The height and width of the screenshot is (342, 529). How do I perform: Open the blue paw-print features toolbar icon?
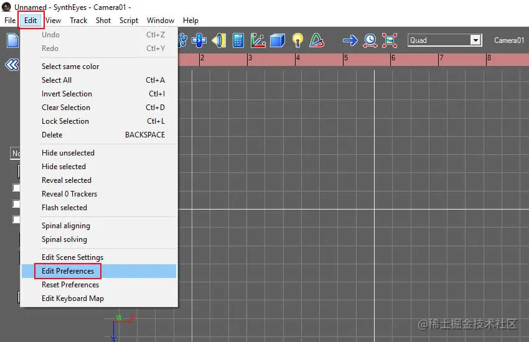pos(182,40)
